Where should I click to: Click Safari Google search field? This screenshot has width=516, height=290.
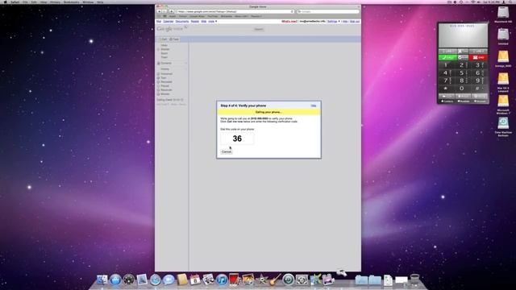328,11
